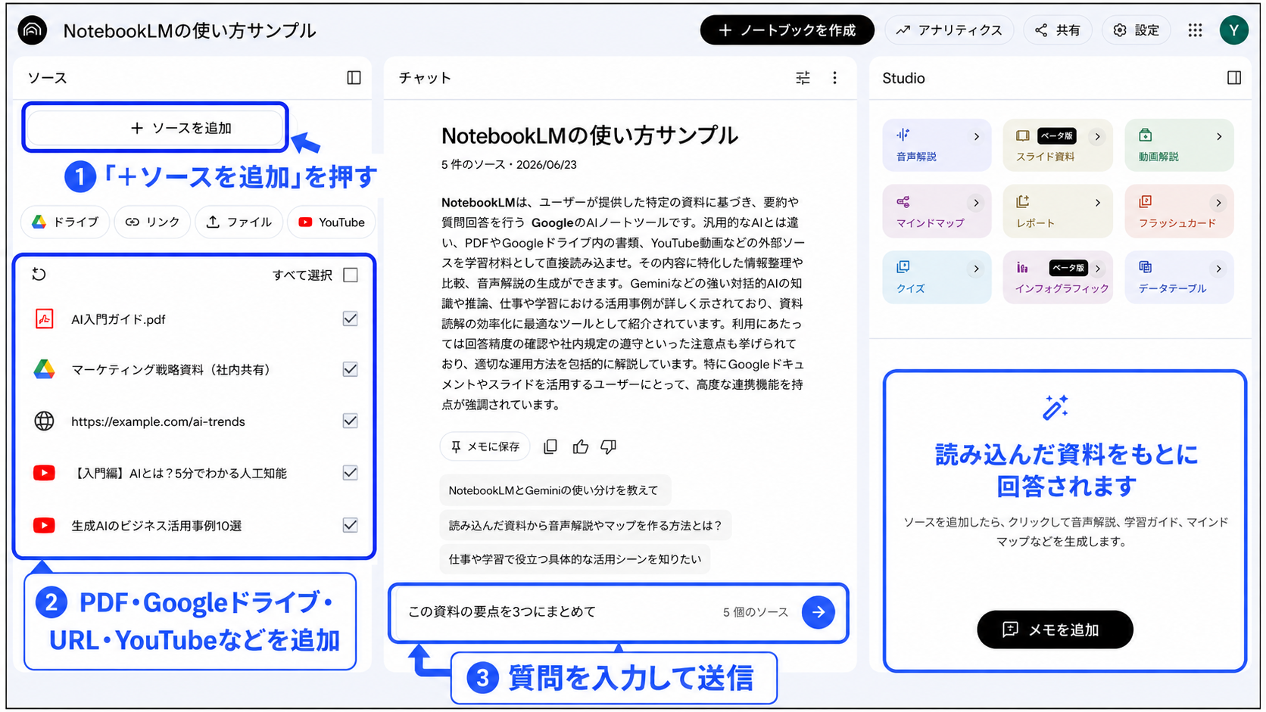Open マインドマップ tile
The width and height of the screenshot is (1266, 712).
tap(937, 211)
